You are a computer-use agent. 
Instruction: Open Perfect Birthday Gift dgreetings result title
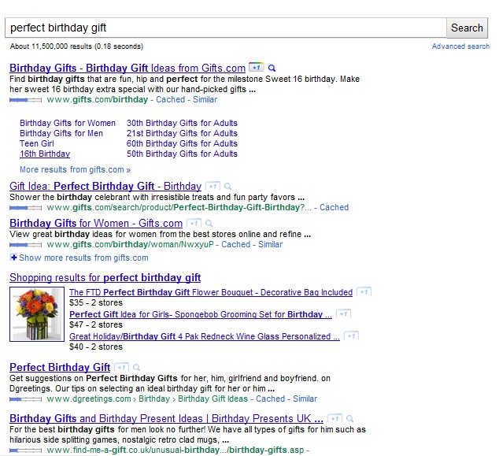[60, 367]
